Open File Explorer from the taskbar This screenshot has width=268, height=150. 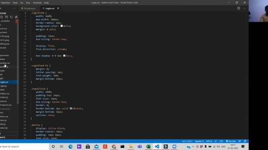tap(131, 146)
